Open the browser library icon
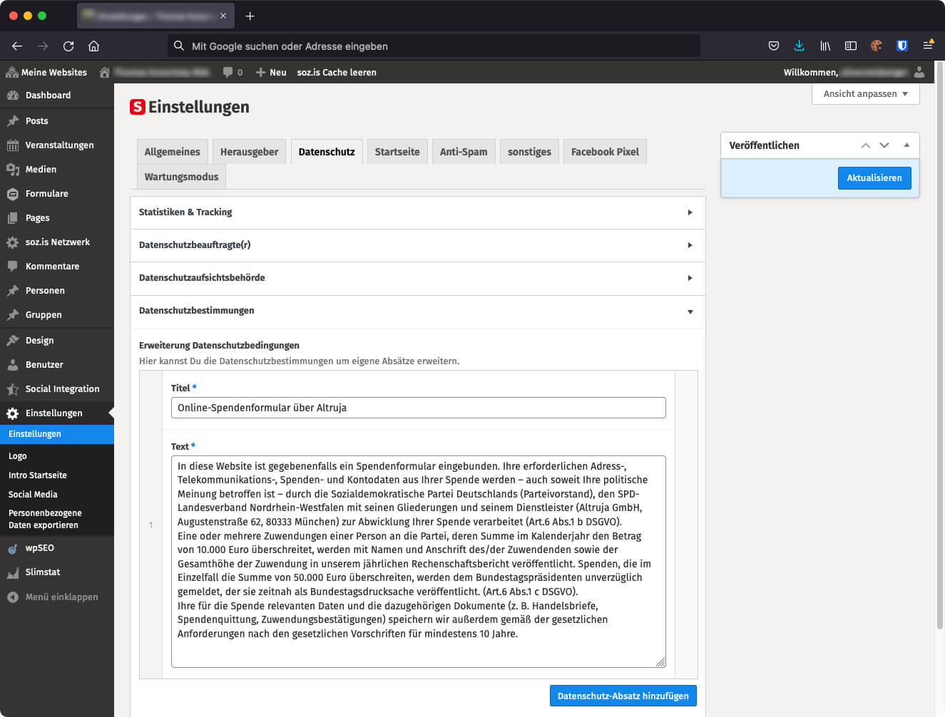Image resolution: width=945 pixels, height=717 pixels. tap(825, 46)
